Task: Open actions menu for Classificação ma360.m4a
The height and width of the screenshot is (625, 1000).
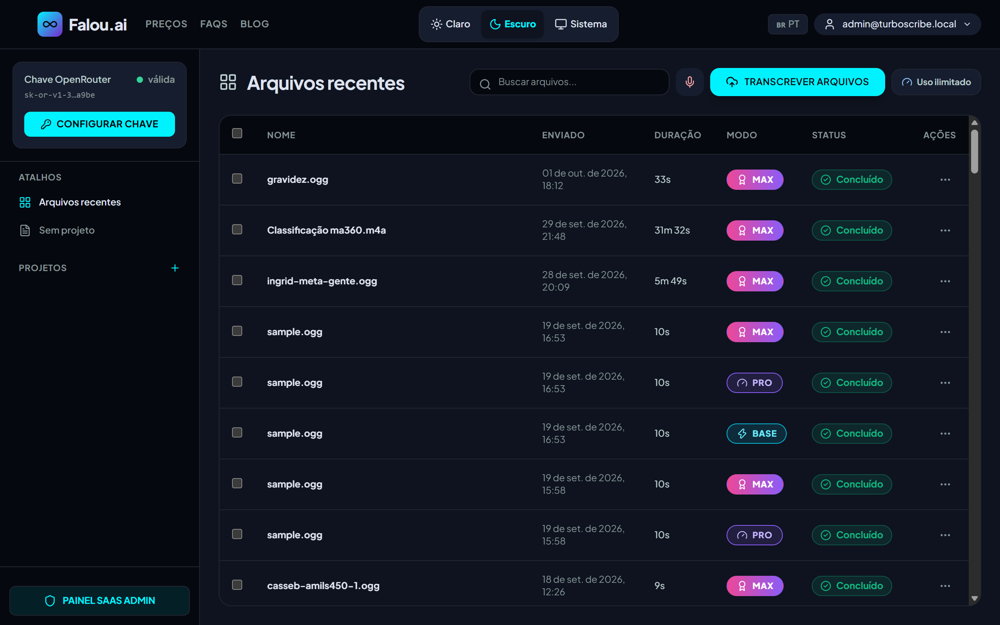Action: tap(945, 230)
